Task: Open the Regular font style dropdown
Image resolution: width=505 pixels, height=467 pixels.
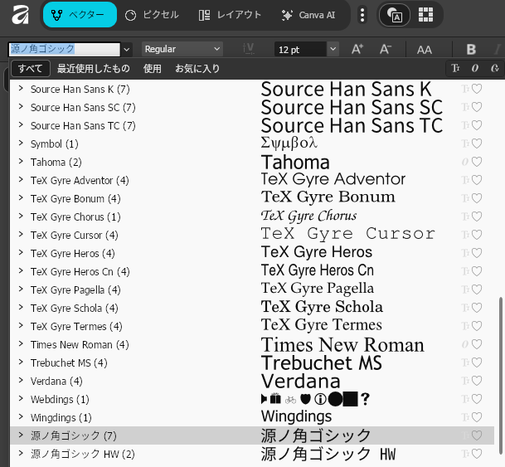Action: [182, 49]
